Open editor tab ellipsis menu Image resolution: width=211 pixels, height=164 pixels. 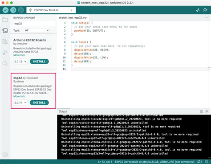click(x=207, y=17)
